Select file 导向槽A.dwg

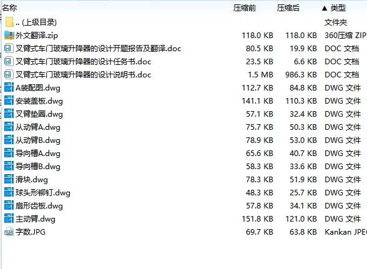38,154
